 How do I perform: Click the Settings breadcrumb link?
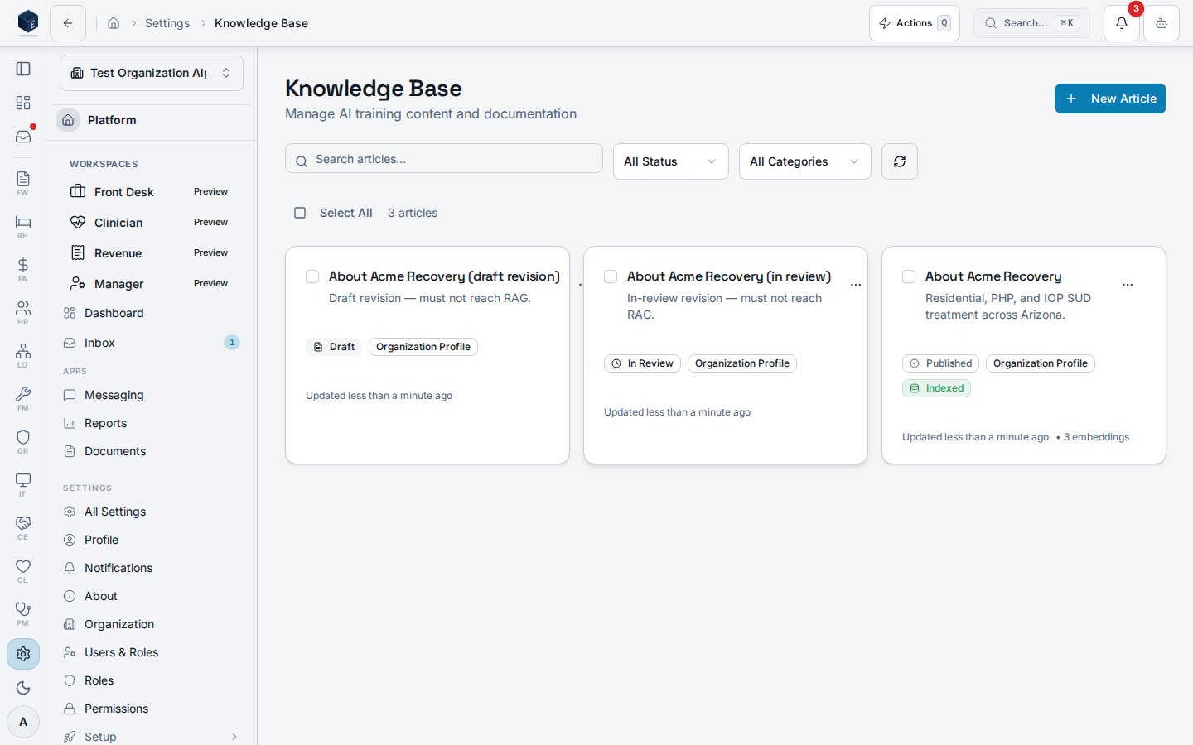click(167, 23)
